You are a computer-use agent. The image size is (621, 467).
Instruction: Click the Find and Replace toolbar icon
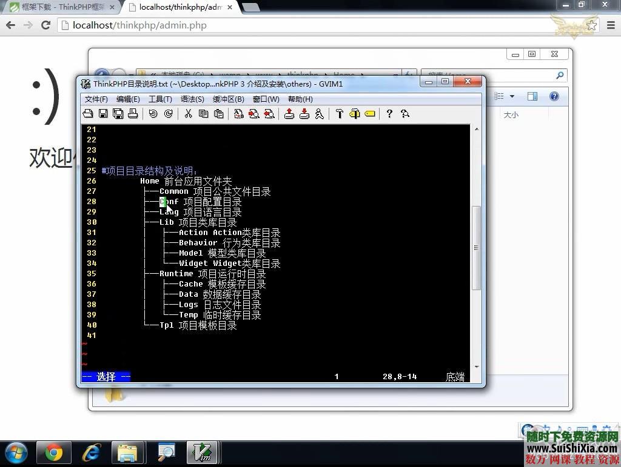239,114
